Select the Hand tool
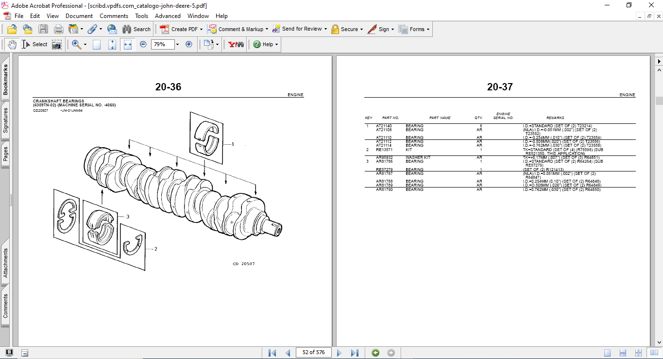This screenshot has width=663, height=359. click(11, 44)
